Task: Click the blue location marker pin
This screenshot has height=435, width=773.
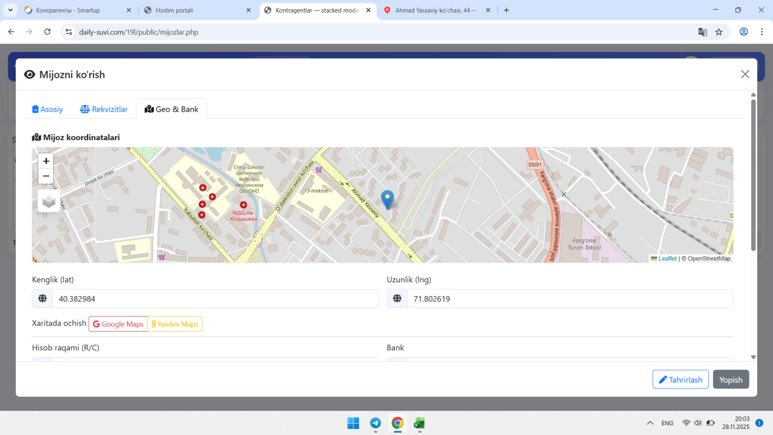Action: 388,199
